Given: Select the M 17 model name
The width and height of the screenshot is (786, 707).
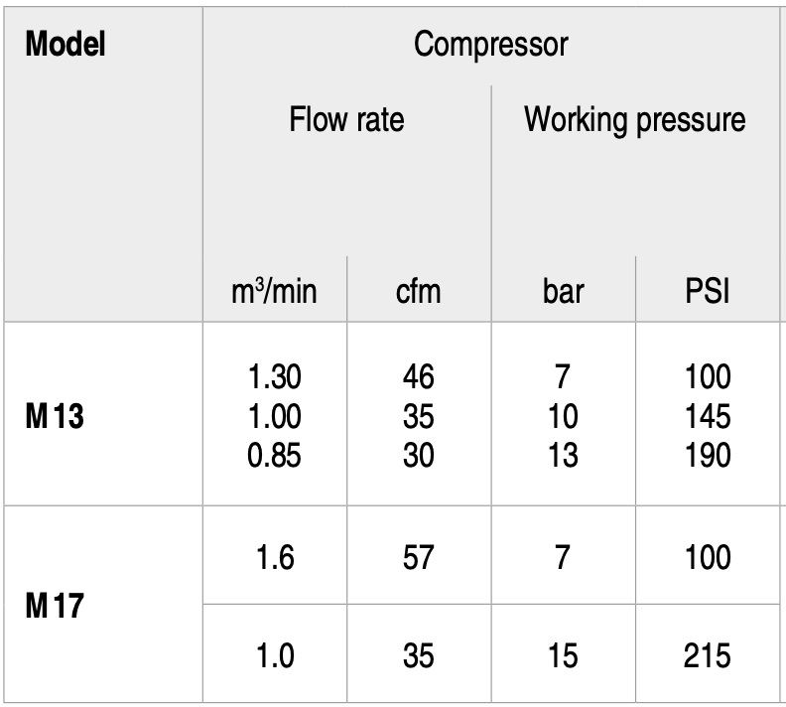Looking at the screenshot, I should click(x=54, y=606).
